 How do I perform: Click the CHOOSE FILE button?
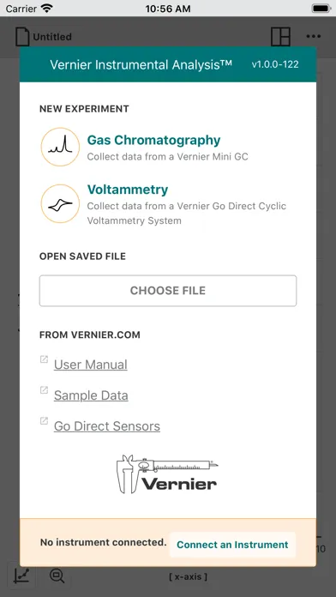(x=168, y=291)
